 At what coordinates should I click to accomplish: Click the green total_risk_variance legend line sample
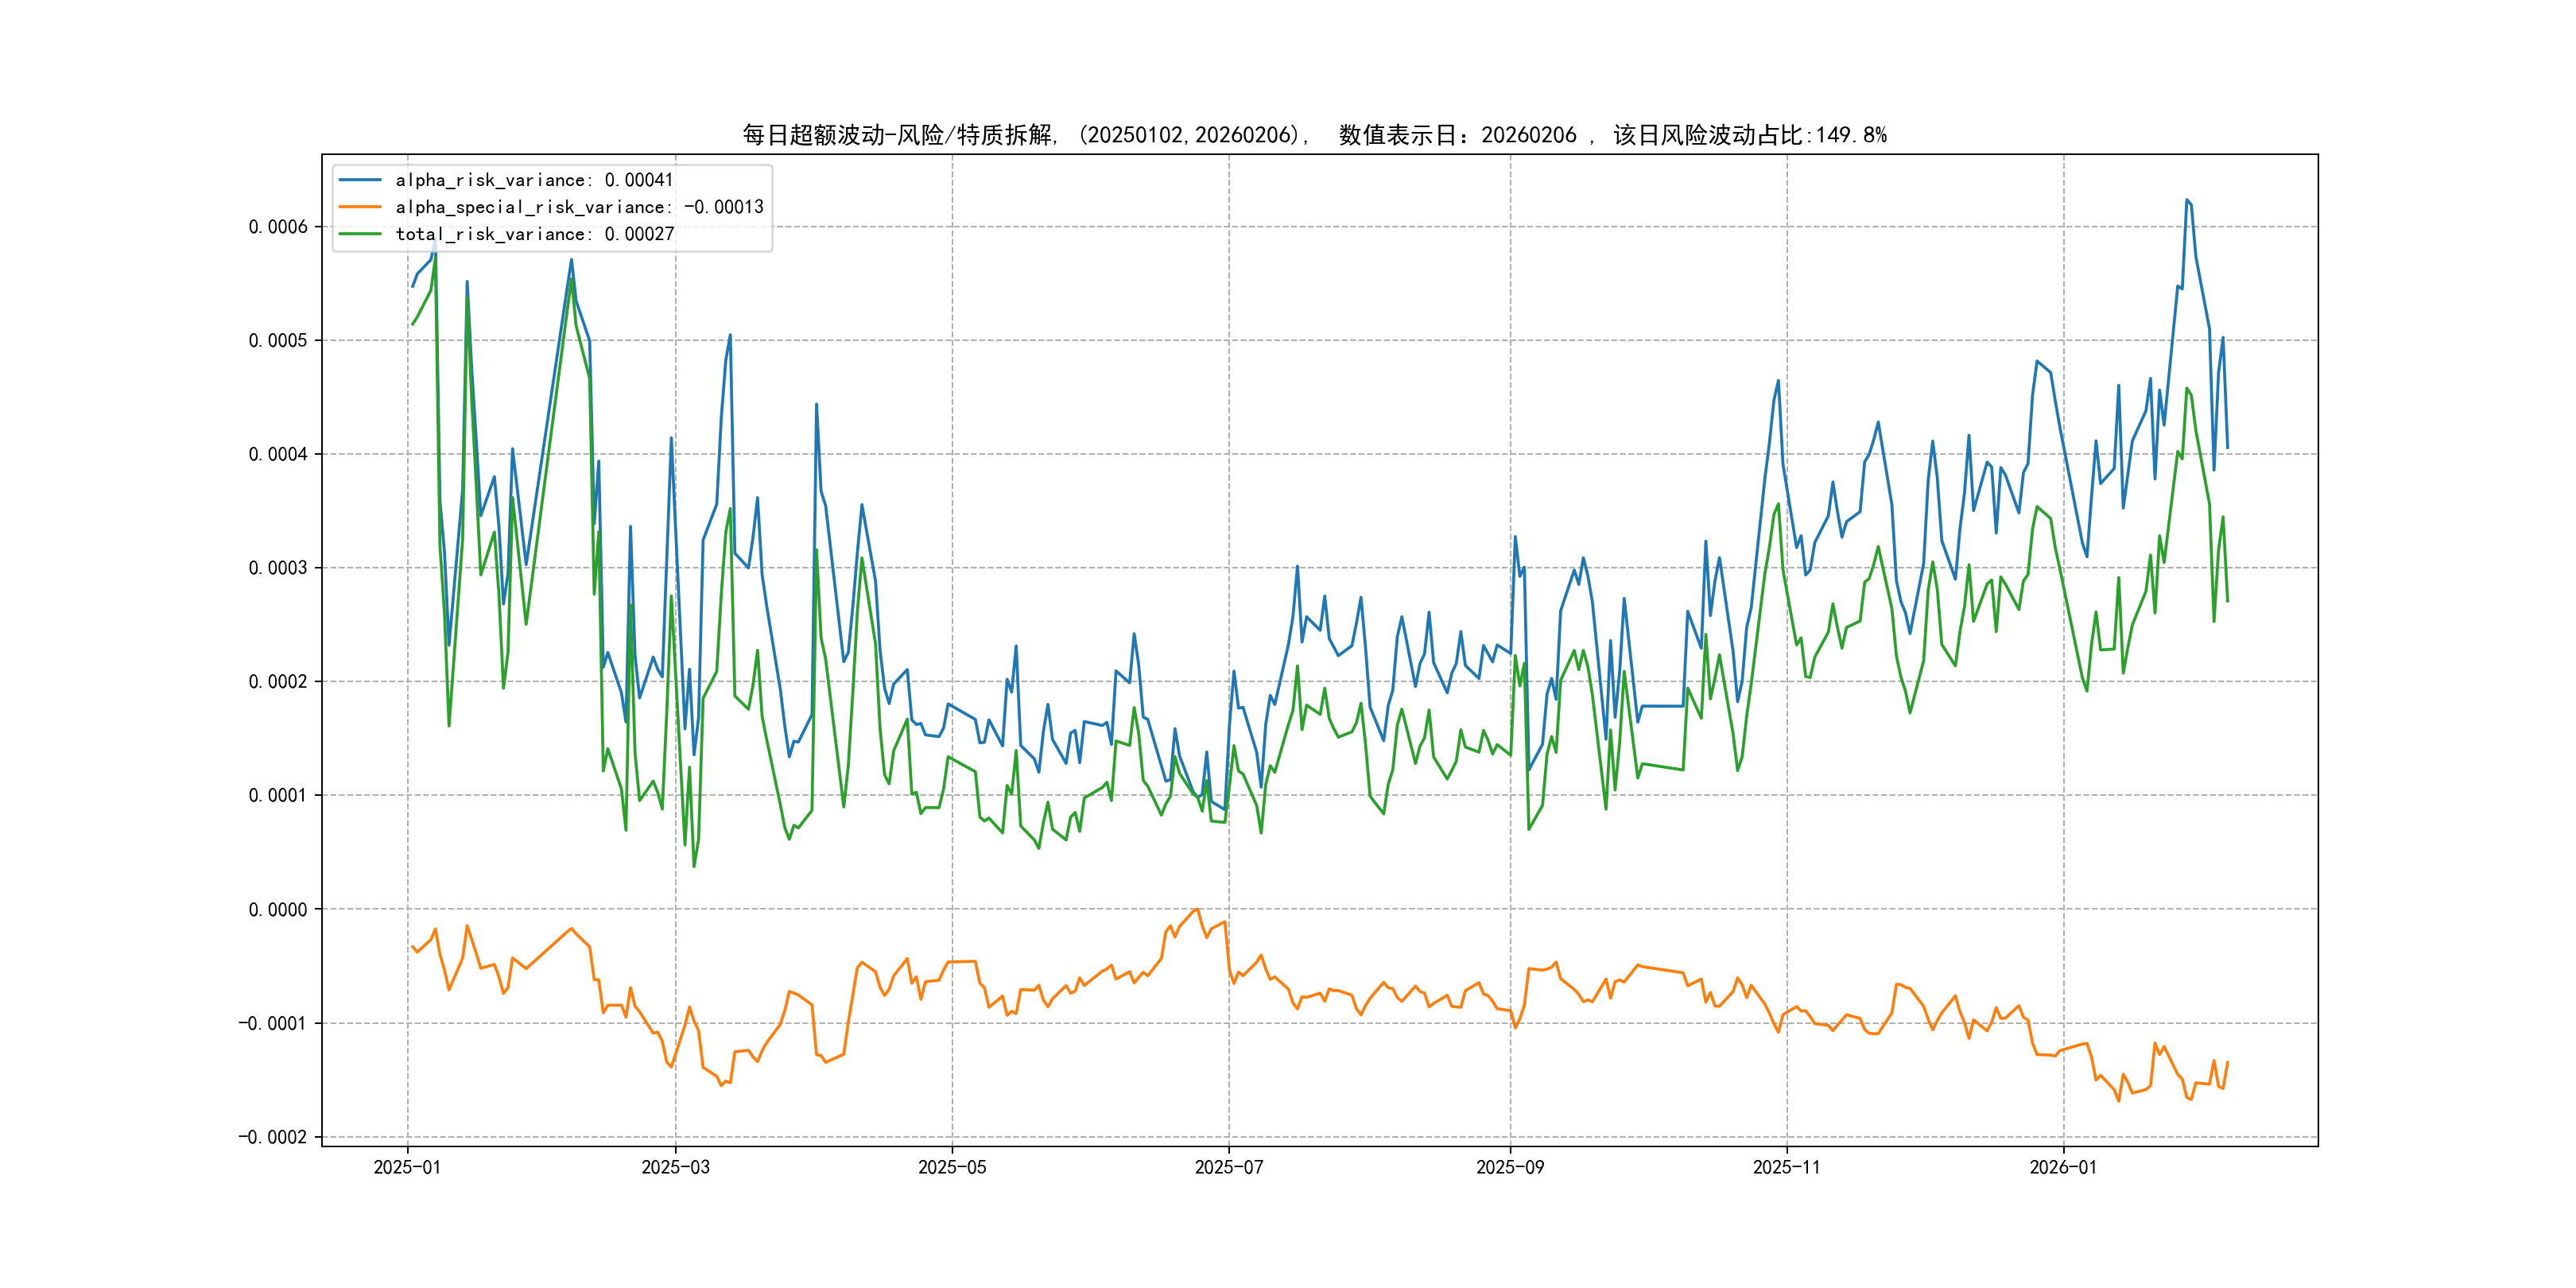click(x=360, y=234)
